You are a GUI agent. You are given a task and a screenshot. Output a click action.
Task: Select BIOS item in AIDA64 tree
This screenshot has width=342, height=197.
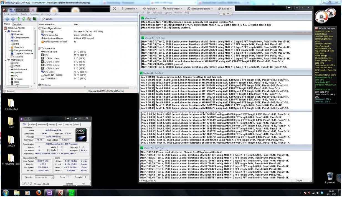click(15, 82)
